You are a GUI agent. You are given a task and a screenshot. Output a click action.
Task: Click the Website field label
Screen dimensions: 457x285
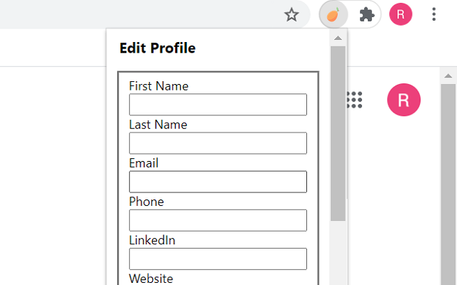151,279
